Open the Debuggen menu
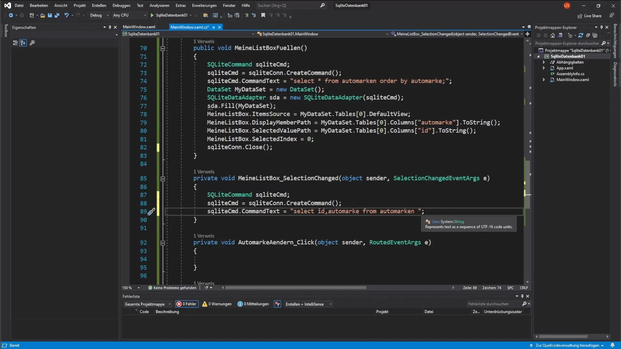The image size is (621, 349). [x=121, y=5]
